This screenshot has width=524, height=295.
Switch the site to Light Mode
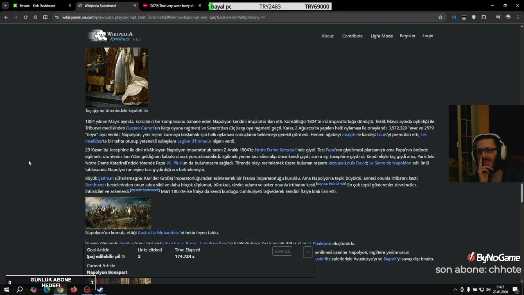(x=382, y=36)
